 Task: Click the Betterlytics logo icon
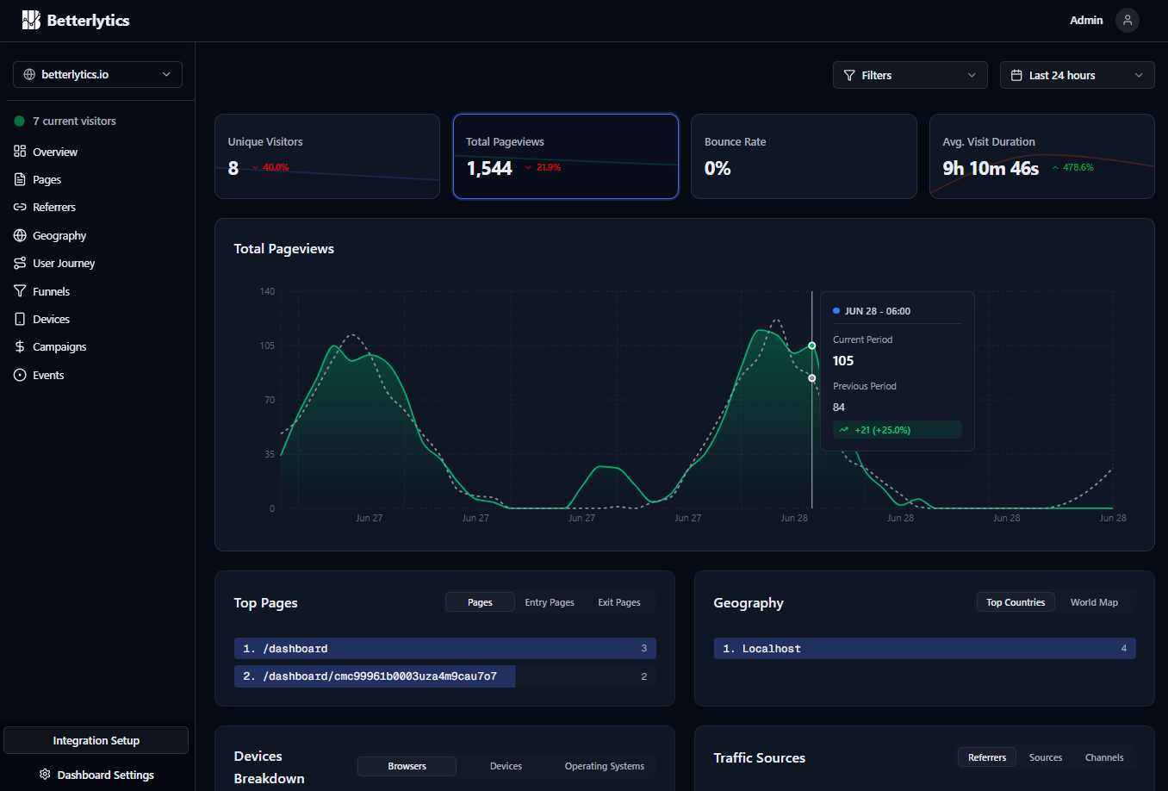(x=31, y=20)
